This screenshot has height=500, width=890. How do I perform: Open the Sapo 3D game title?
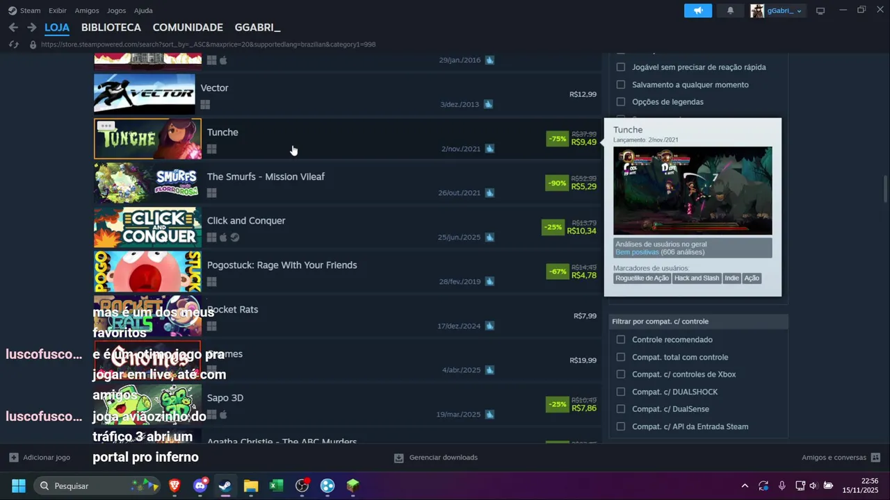[x=225, y=398]
